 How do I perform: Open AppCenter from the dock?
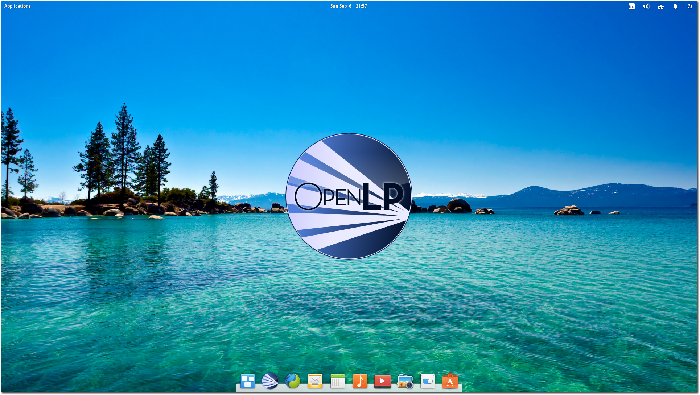pos(450,381)
